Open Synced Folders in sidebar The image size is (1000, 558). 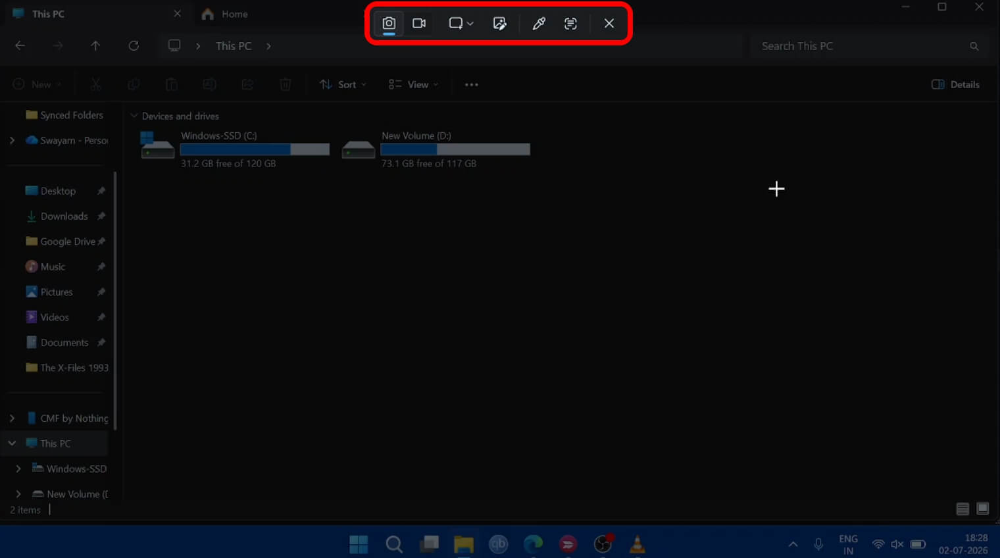64,115
